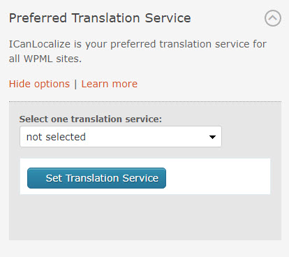Select the 'not selected' combo box text
Viewport: 289px width, 257px height.
coord(56,137)
